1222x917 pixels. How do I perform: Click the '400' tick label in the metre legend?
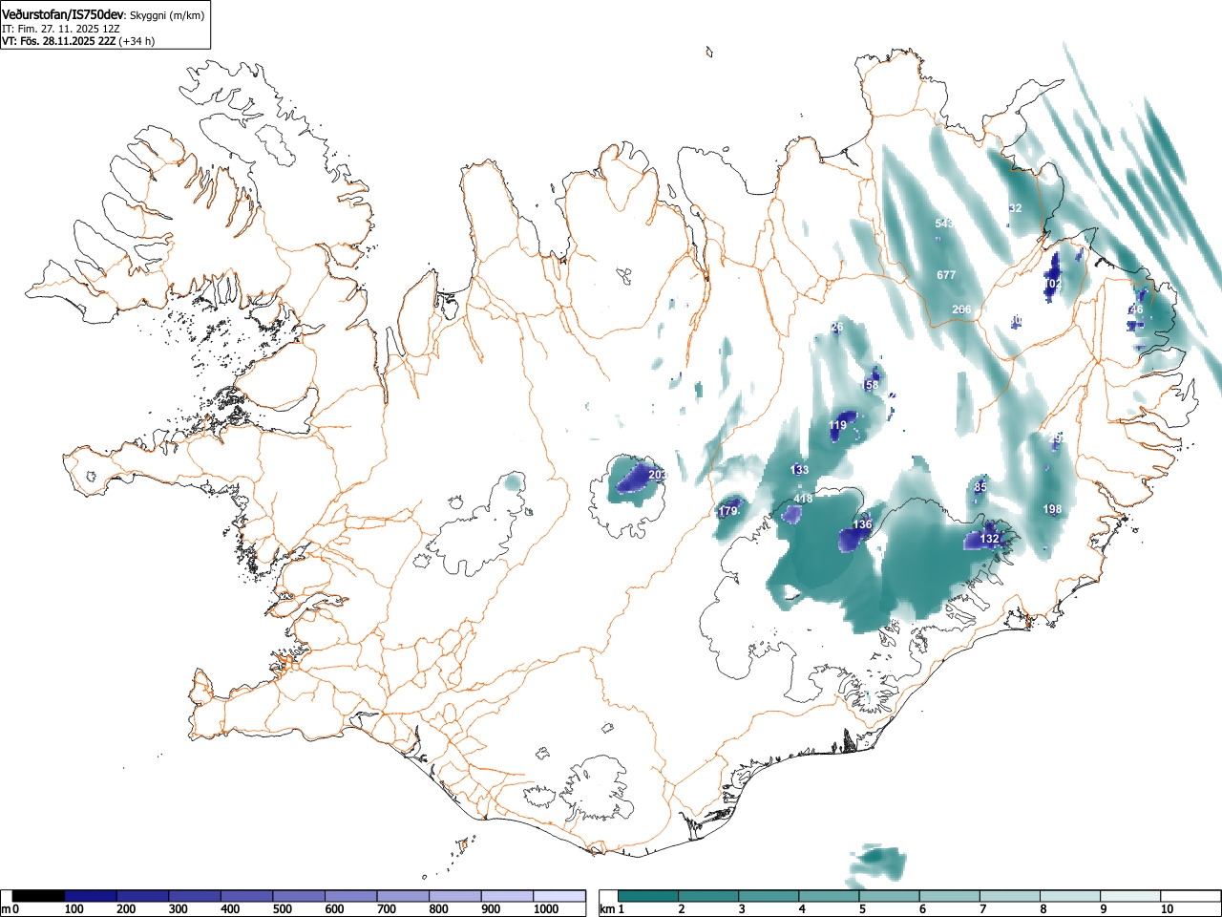(230, 909)
